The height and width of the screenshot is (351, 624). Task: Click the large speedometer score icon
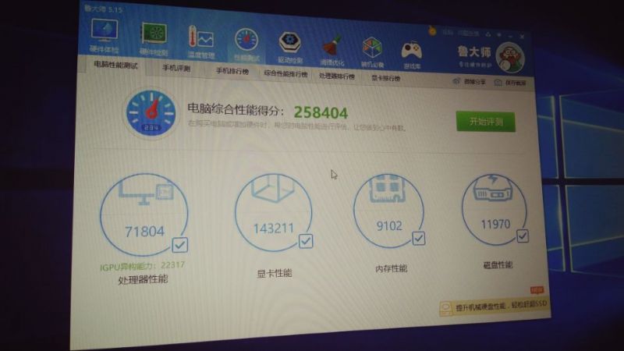click(x=151, y=113)
